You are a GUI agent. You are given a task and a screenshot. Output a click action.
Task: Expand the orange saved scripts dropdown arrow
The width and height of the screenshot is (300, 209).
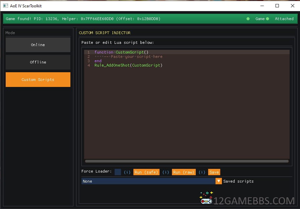tap(219, 181)
